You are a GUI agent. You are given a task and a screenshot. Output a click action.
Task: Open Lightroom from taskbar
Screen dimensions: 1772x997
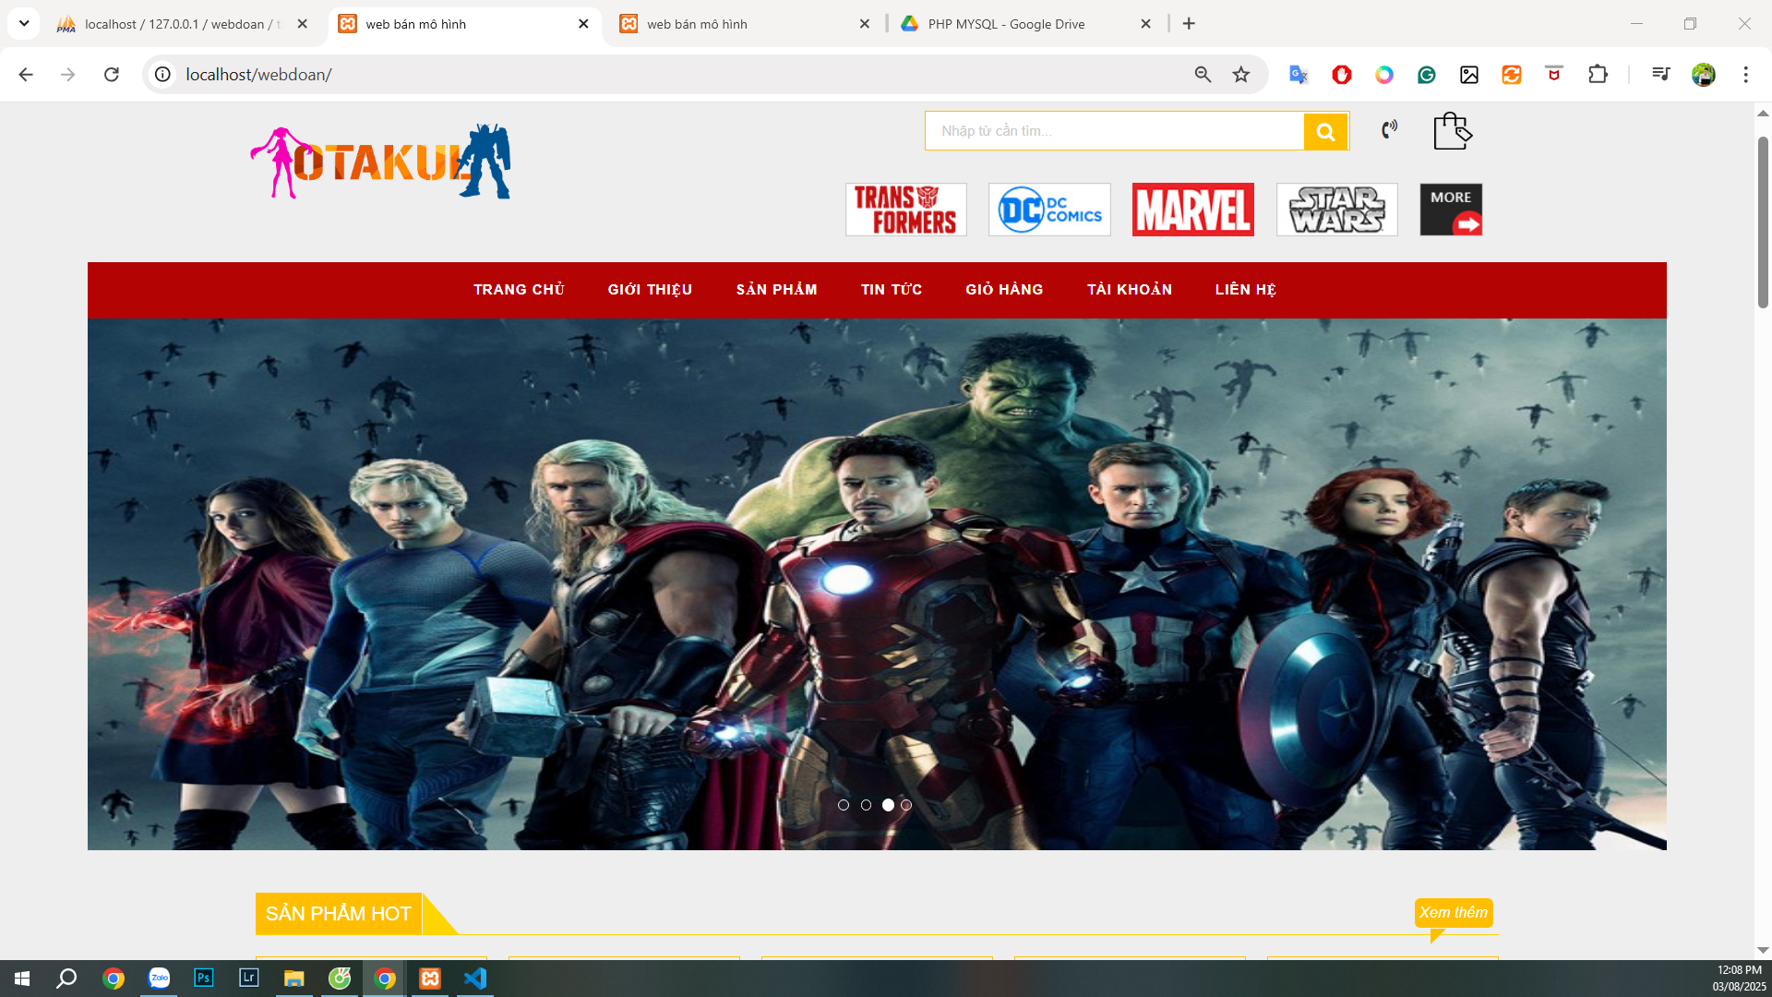[x=249, y=979]
